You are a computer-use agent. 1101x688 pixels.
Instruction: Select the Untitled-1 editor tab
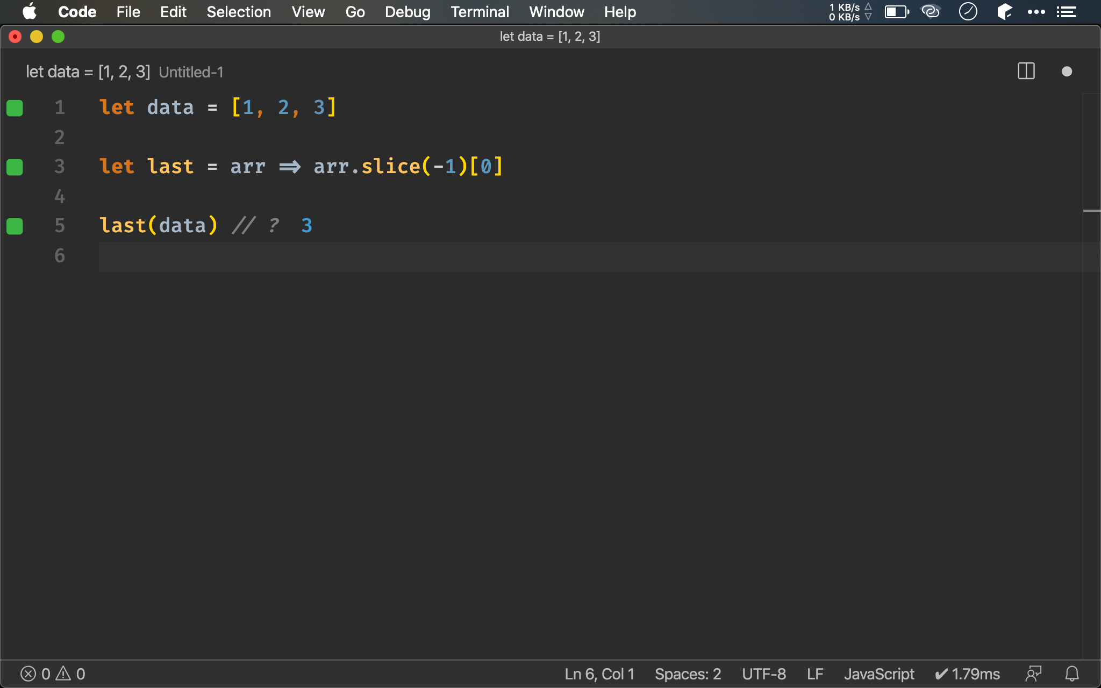pyautogui.click(x=125, y=72)
